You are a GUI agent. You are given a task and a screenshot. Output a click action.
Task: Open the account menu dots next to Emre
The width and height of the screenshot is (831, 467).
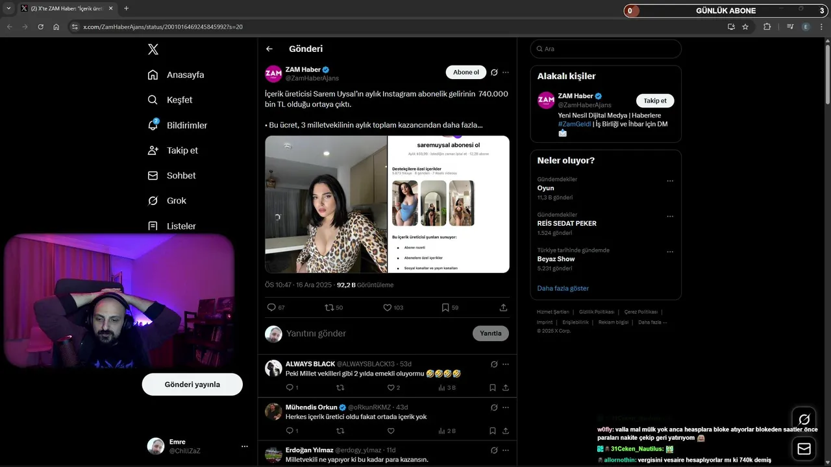pyautogui.click(x=245, y=446)
